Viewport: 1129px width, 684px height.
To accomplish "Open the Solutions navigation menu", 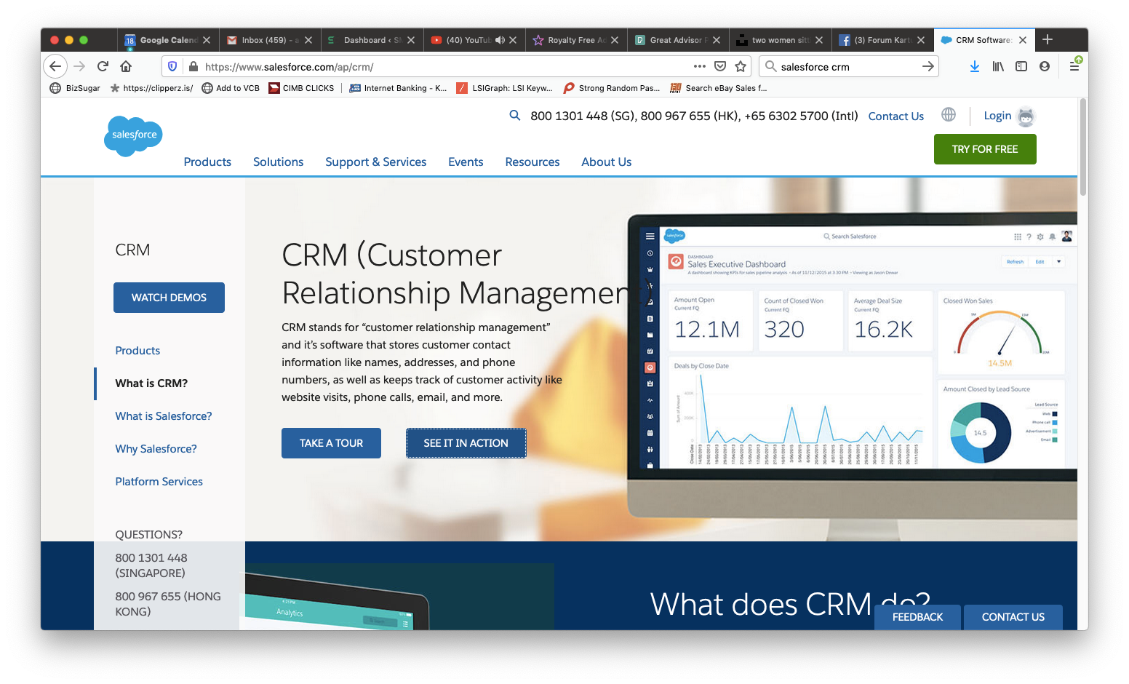I will [278, 162].
